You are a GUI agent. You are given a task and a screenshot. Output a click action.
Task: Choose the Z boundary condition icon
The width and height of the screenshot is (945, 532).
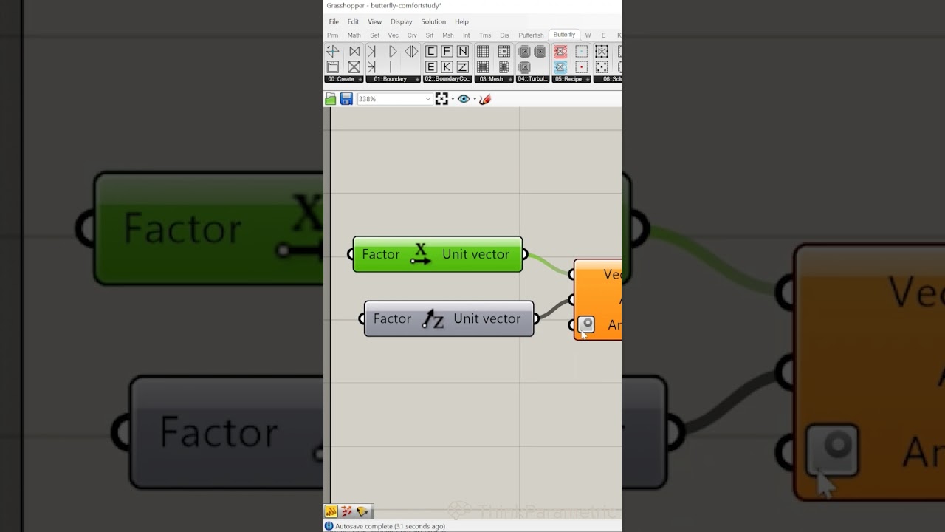click(x=463, y=67)
